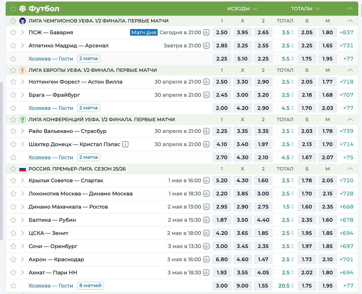Open +837 more markets for ПСЖ — Бавария

point(346,33)
